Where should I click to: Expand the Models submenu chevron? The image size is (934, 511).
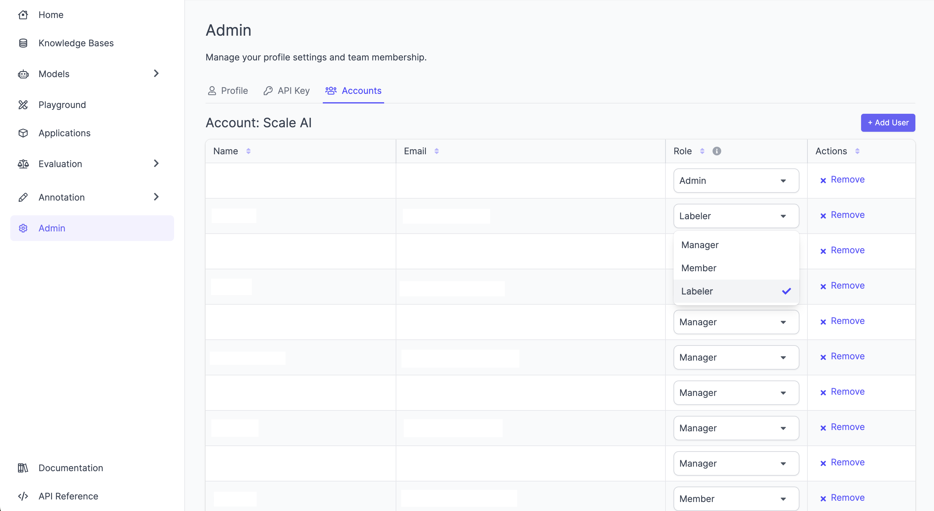(156, 74)
